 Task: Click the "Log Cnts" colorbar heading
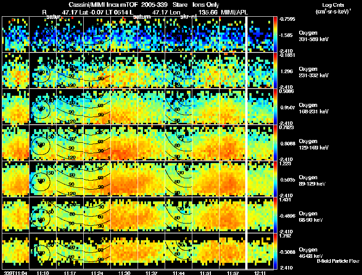pos(333,5)
